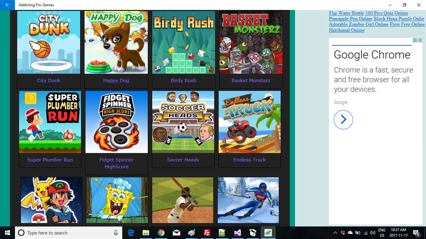Open the red security icon in the system tray
Screen dimensions: 426x239
tap(343, 233)
